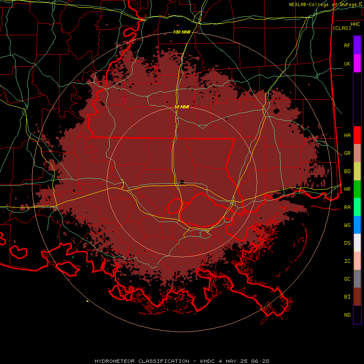Click the [CLAS] legend header
The height and width of the screenshot is (364, 364).
[x=342, y=28]
